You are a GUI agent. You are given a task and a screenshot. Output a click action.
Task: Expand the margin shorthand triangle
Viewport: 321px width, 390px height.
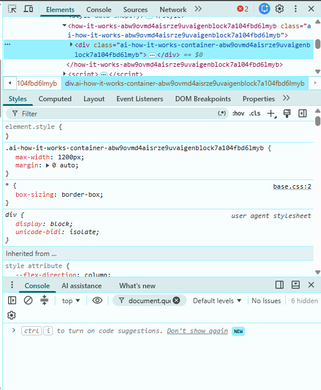(48, 166)
